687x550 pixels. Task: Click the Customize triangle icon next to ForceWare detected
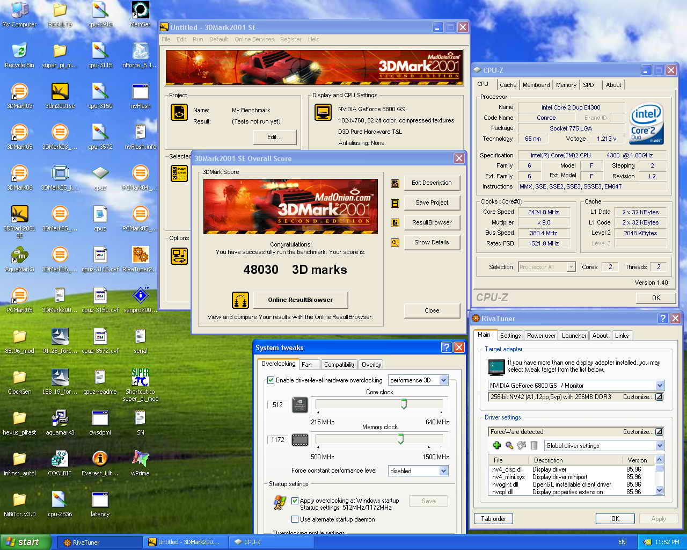pyautogui.click(x=660, y=432)
